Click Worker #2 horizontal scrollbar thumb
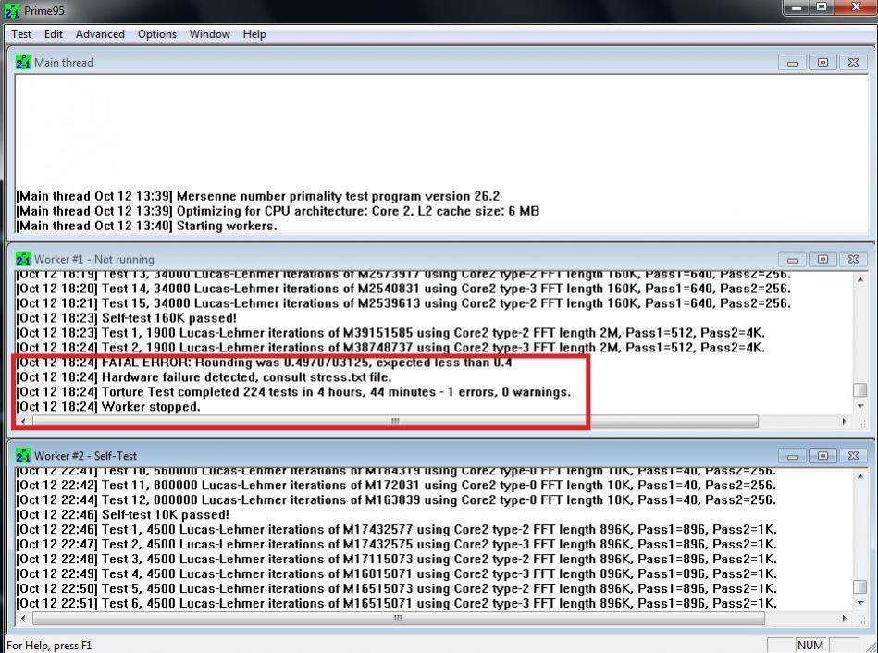 [x=398, y=618]
